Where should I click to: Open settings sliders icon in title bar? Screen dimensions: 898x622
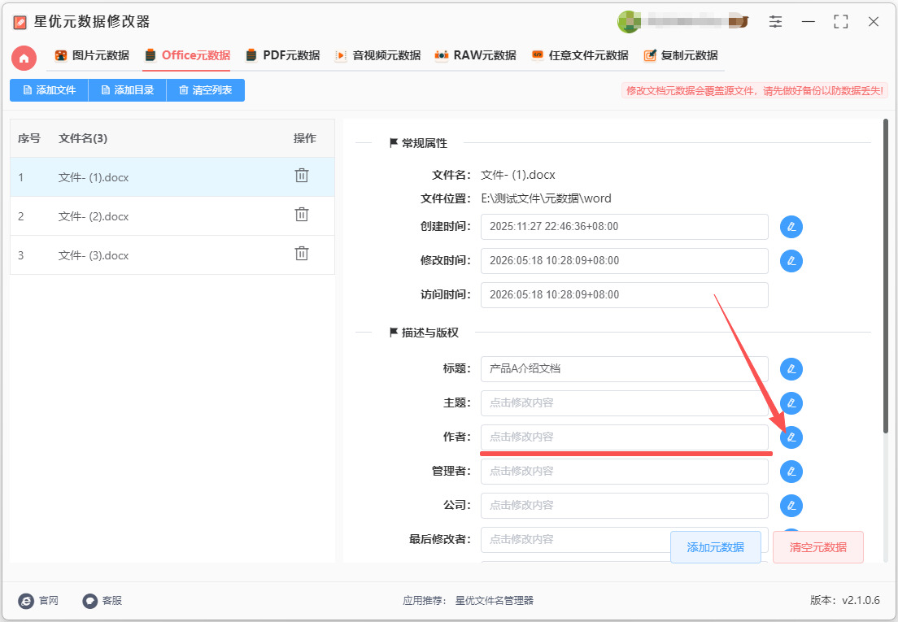[x=775, y=22]
